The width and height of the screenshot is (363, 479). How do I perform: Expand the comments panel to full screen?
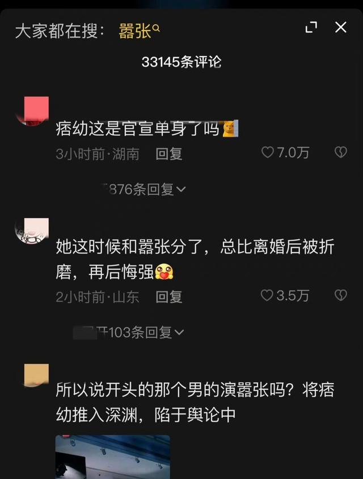point(311,27)
